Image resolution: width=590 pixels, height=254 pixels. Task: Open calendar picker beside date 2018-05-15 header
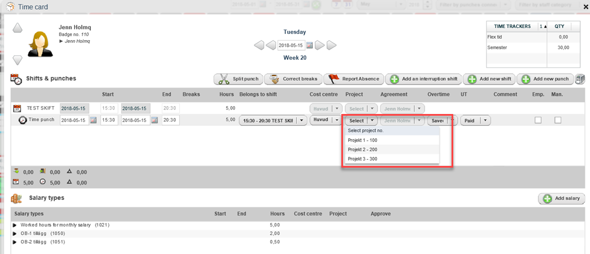tap(309, 46)
